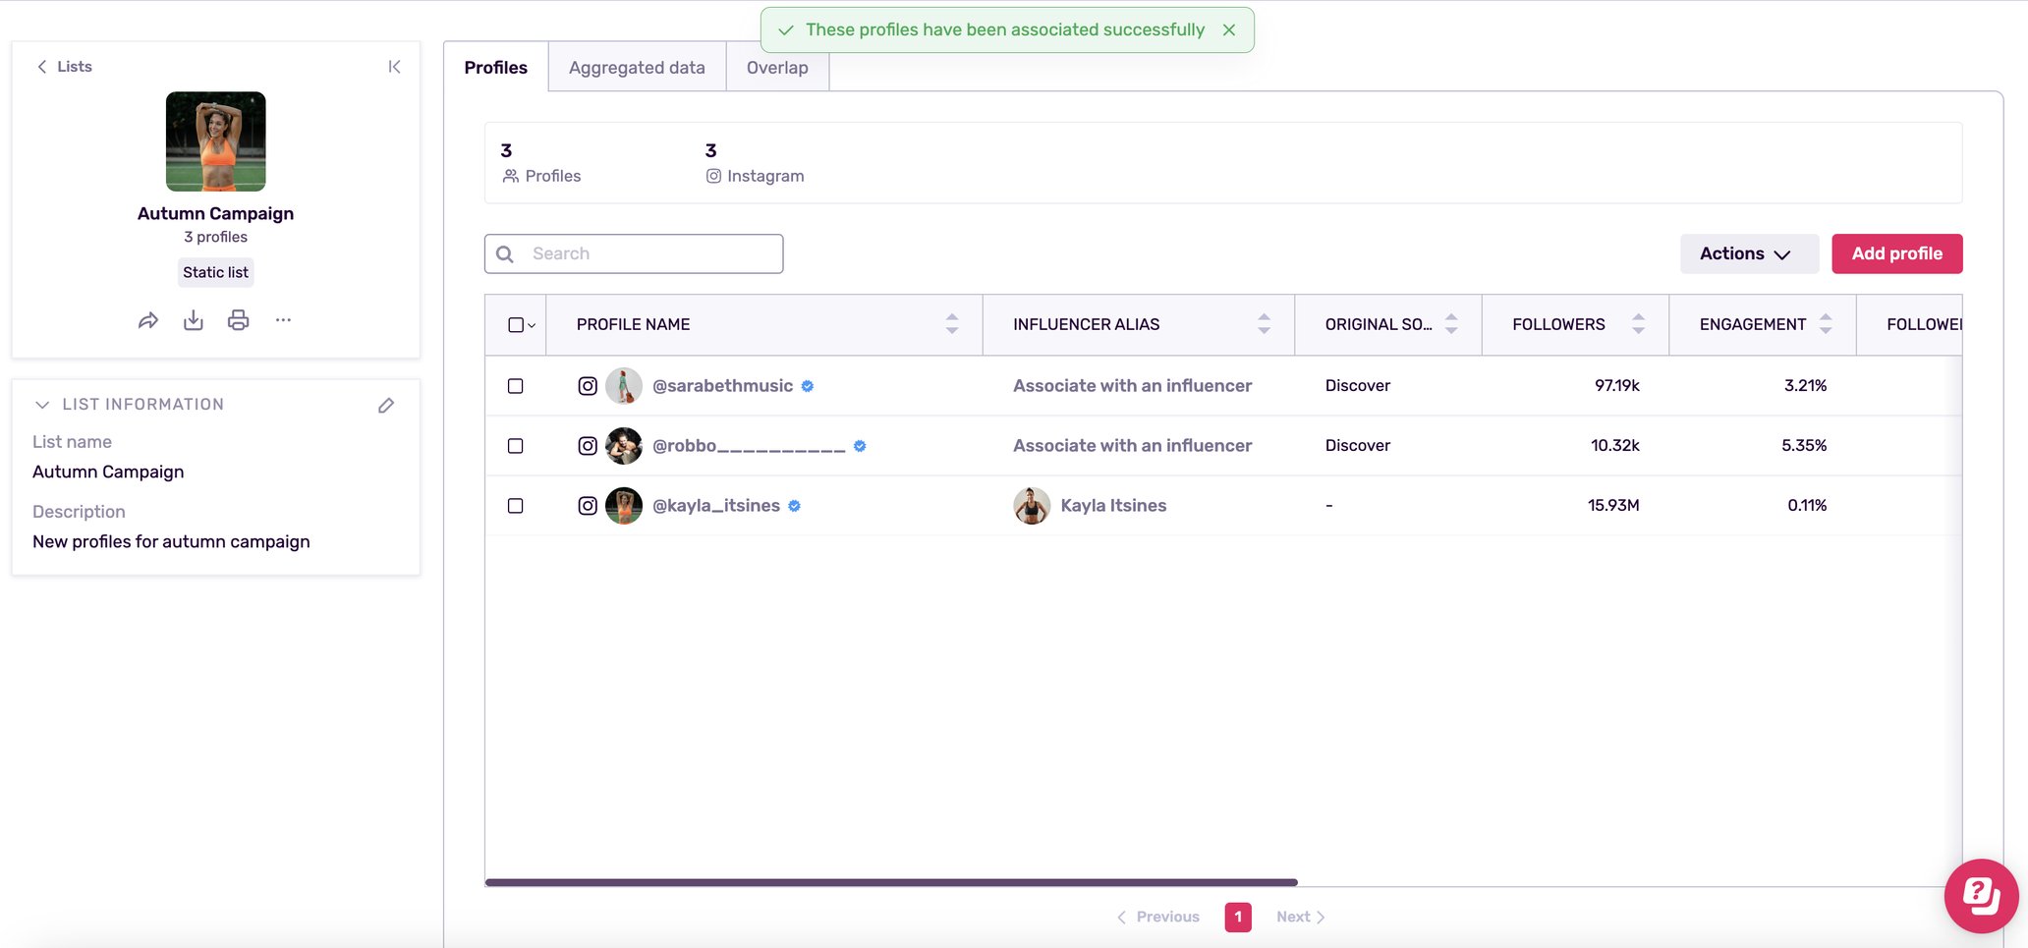Click Instagram icon in robbo row
The height and width of the screenshot is (948, 2028).
point(588,446)
